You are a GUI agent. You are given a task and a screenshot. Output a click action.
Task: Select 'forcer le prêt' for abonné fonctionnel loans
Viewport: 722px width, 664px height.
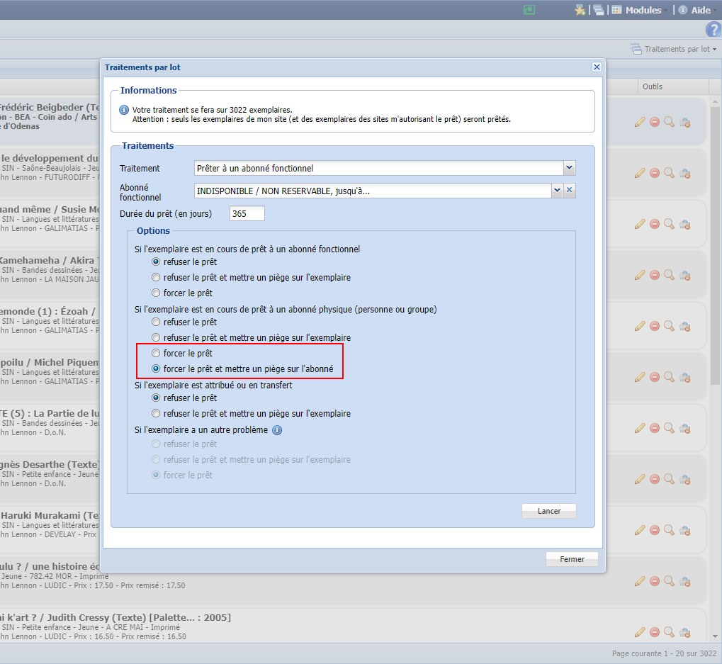pyautogui.click(x=156, y=293)
